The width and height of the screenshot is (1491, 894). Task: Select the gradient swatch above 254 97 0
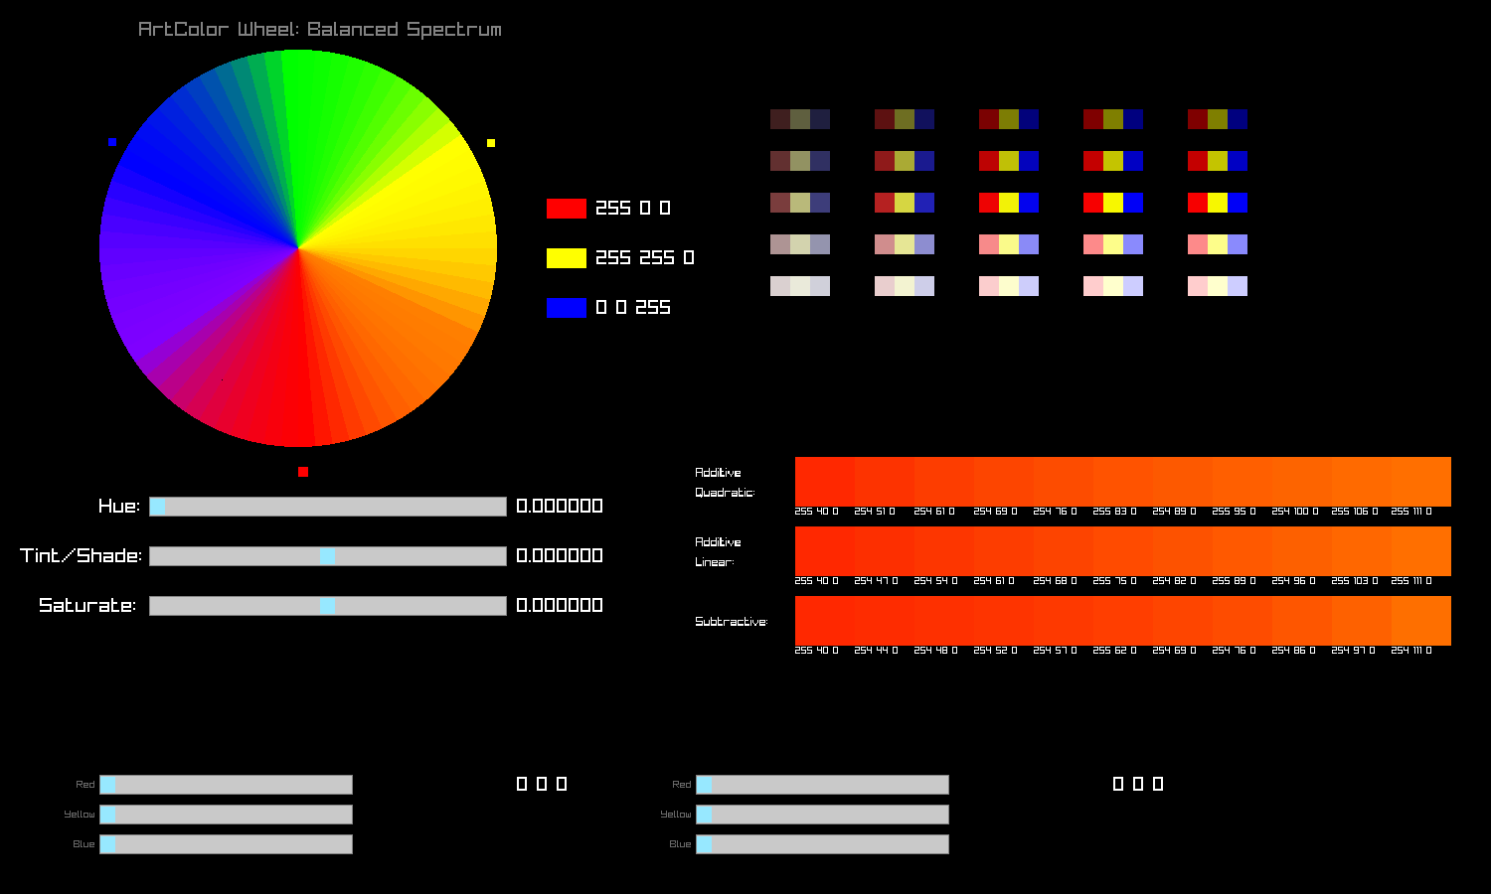pyautogui.click(x=1362, y=621)
